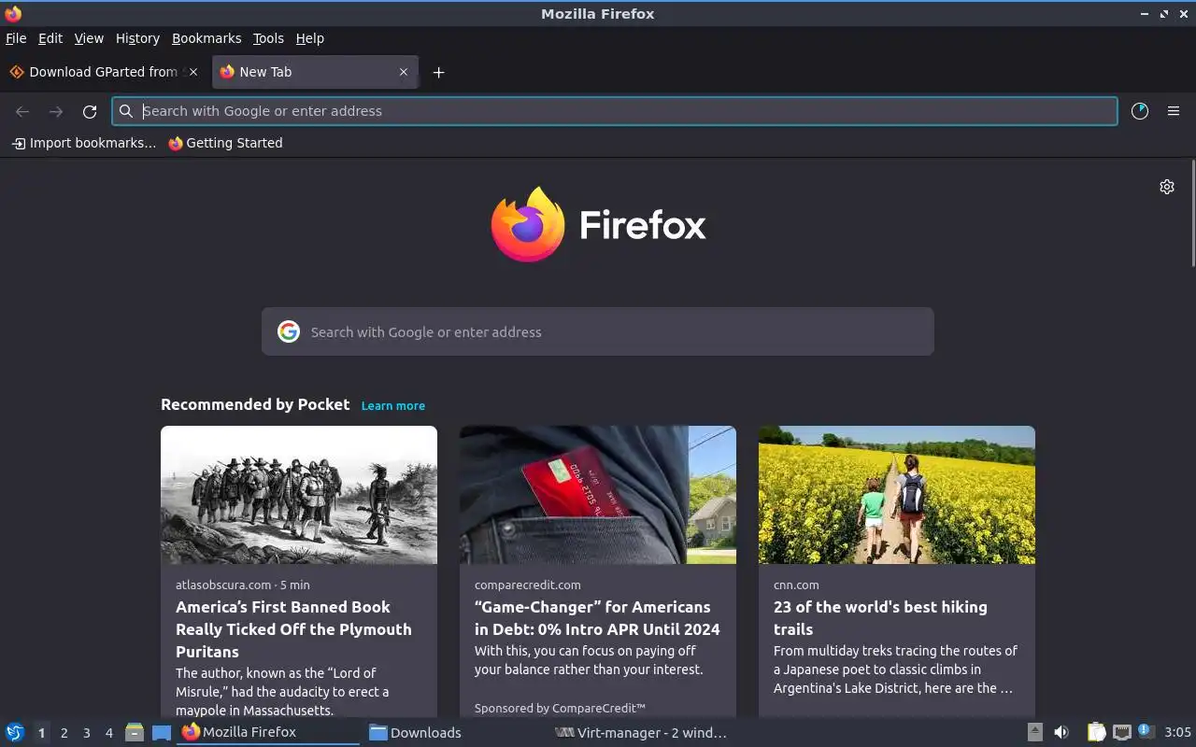The height and width of the screenshot is (747, 1196).
Task: Open the History menu
Action: tap(137, 38)
